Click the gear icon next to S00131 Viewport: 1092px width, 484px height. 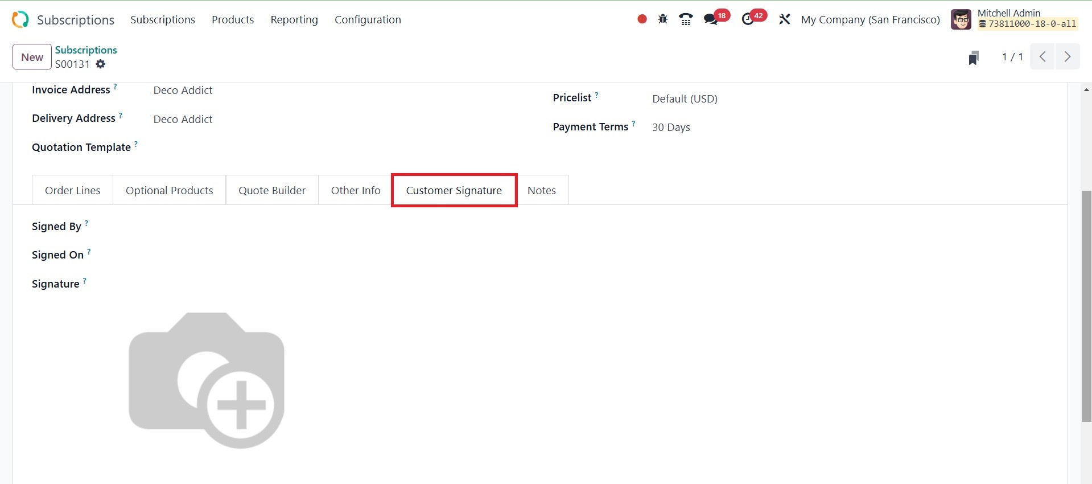point(101,64)
